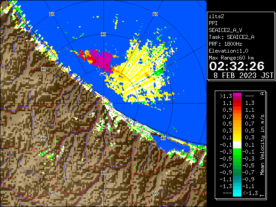Select the 8 FEB 2023 JST date
Viewport: 276px width, 207px height.
[243, 75]
